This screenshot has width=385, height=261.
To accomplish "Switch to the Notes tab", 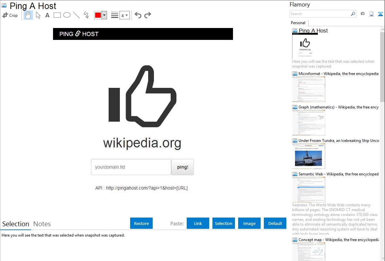I will [42, 224].
